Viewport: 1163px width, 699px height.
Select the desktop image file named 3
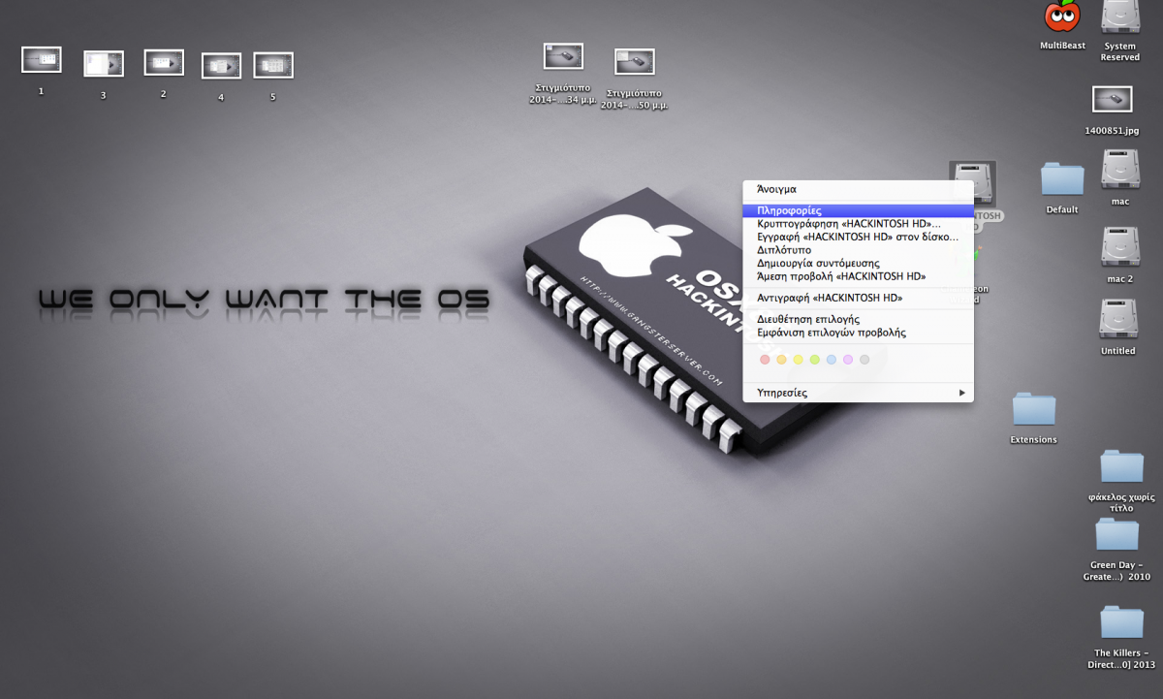pos(104,64)
